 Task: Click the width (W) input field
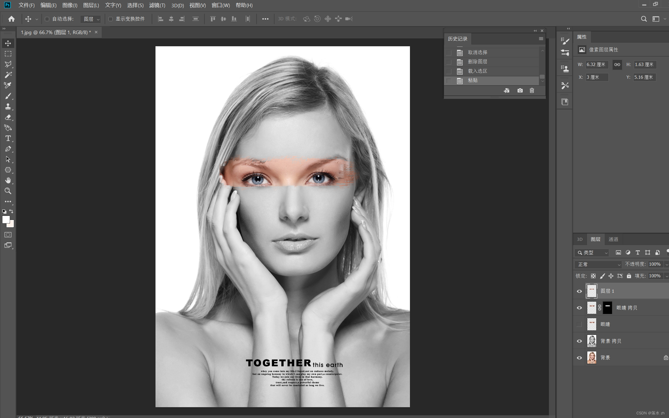click(597, 65)
